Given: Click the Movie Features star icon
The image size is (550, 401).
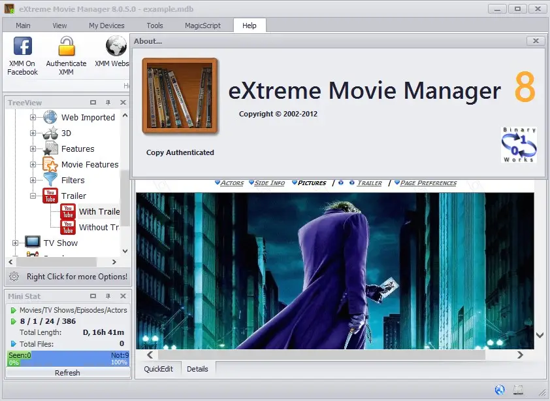Looking at the screenshot, I should pyautogui.click(x=50, y=164).
